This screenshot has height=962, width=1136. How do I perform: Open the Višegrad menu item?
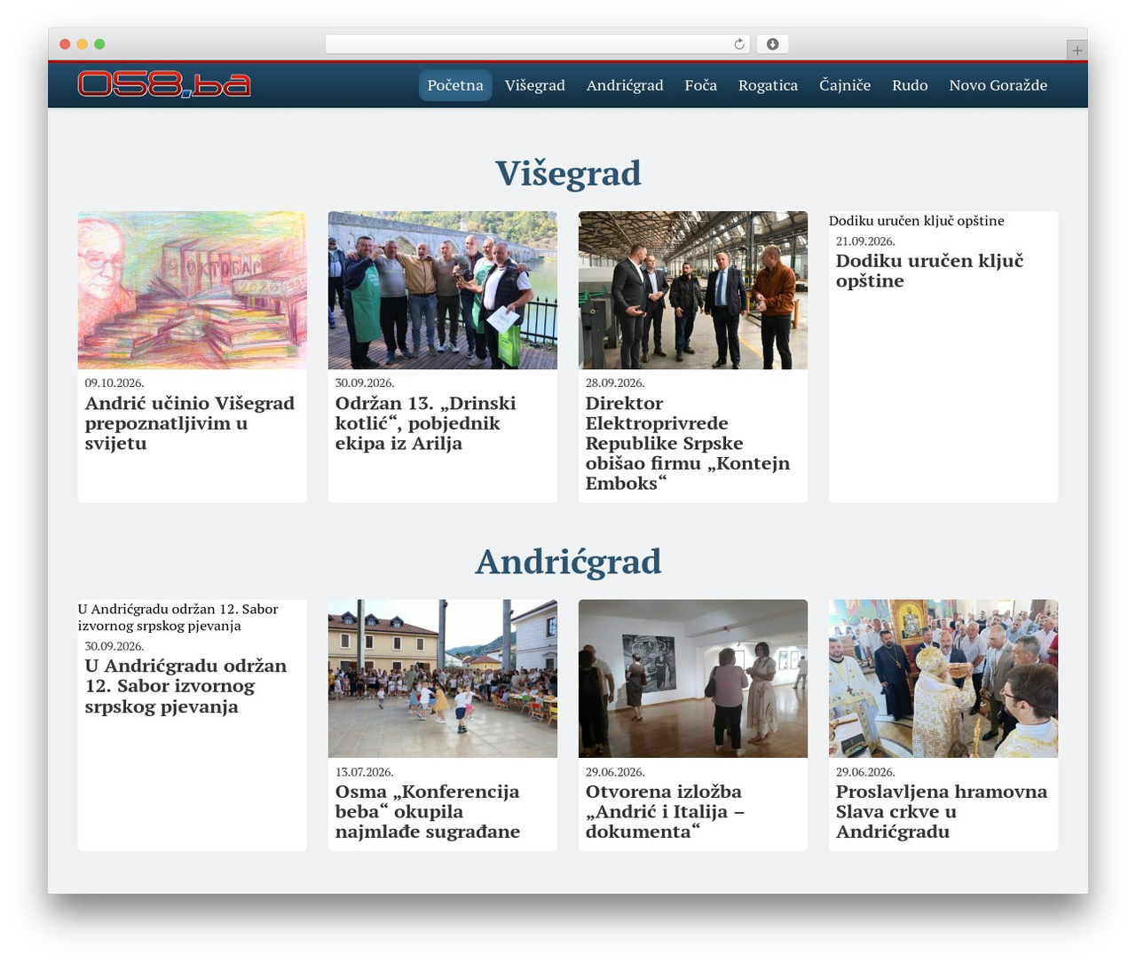535,85
